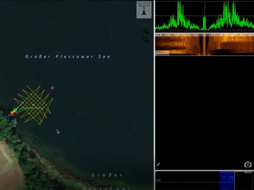Screen dimensions: 254x190
Task: Click the 18.22 m map scale bar
Action: click(x=144, y=5)
